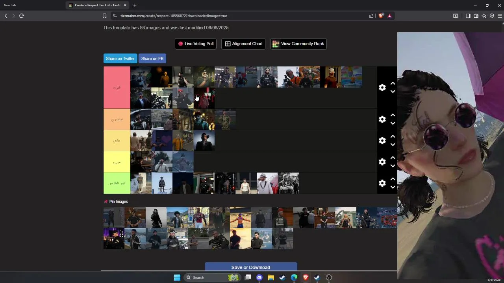
Task: Open settings gear for the green bottom tier
Action: point(382,183)
